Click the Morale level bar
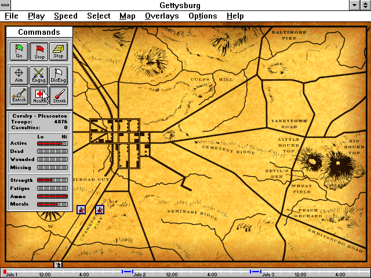This screenshot has width=371, height=278. point(52,204)
